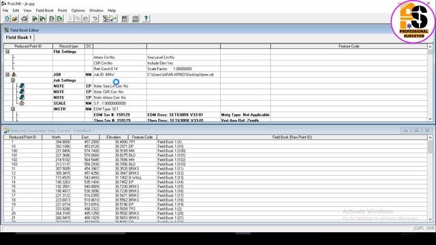Click the first green export toolbar icon
Image resolution: width=436 pixels, height=245 pixels.
coord(52,18)
